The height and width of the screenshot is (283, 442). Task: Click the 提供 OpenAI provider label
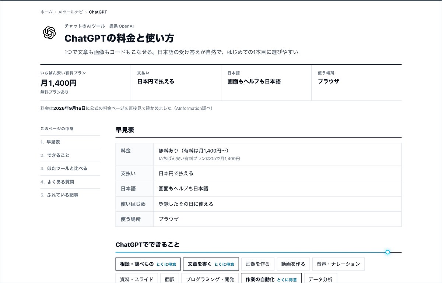point(121,26)
